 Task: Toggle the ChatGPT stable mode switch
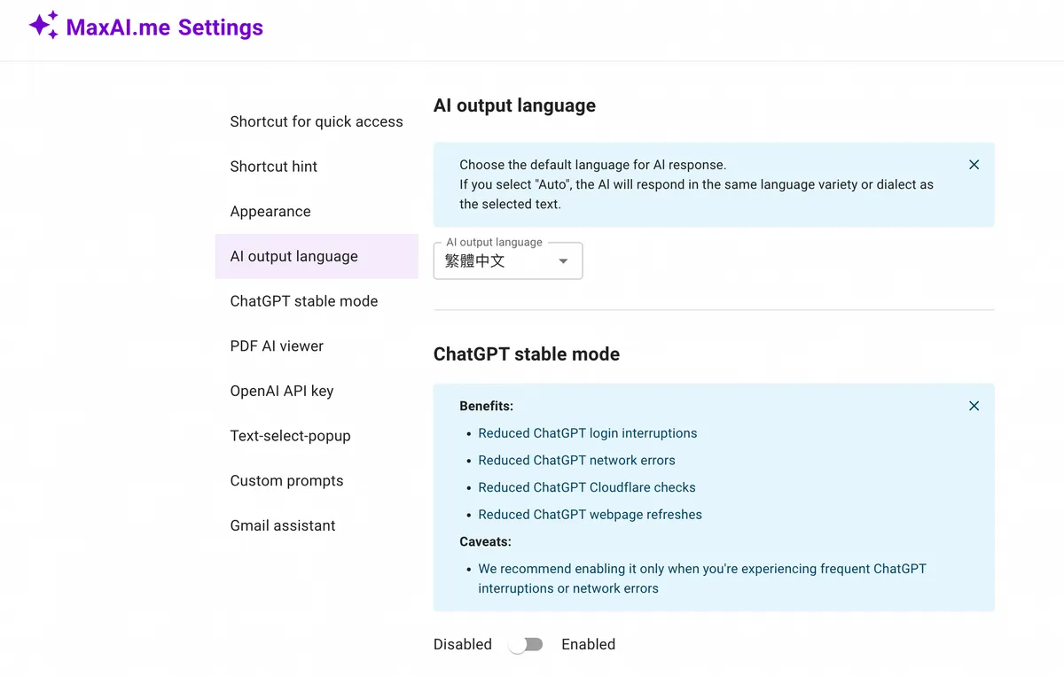(x=526, y=645)
